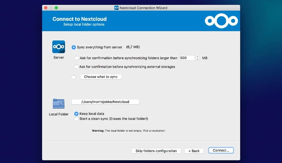
Task: Open the Choose what to sync dialog
Action: 101,77
